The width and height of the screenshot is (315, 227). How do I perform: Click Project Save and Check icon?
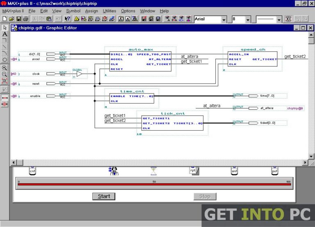[x=144, y=19]
